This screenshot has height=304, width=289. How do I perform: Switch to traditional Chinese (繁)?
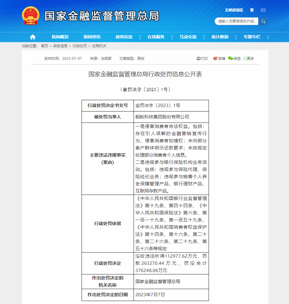click(252, 10)
